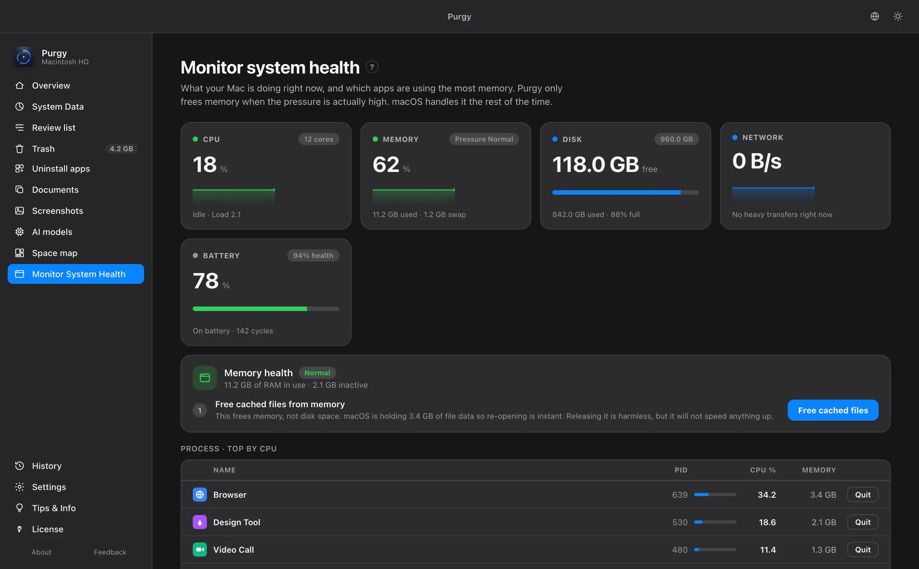Open the Overview section label

click(x=51, y=85)
